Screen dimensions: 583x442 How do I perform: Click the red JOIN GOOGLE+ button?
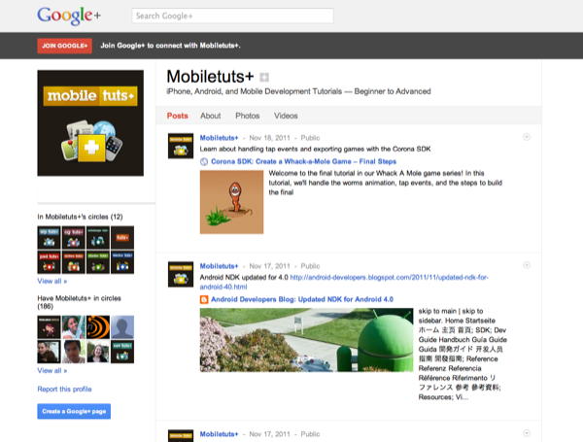65,46
